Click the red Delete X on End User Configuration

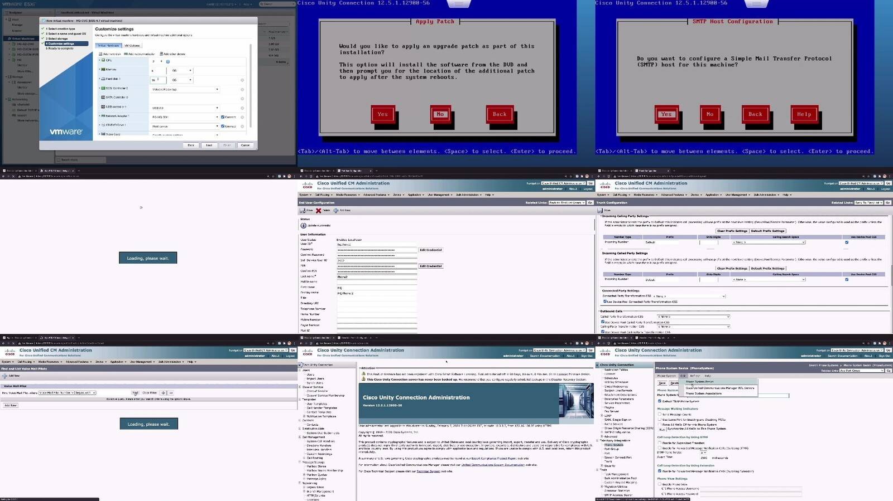[319, 211]
